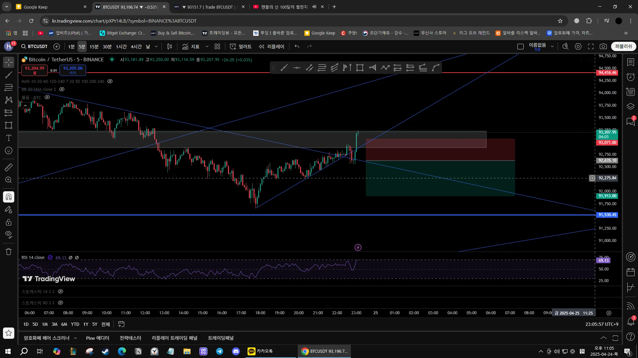This screenshot has height=358, width=638.
Task: Open emoji icons drawing tool
Action: click(x=9, y=151)
